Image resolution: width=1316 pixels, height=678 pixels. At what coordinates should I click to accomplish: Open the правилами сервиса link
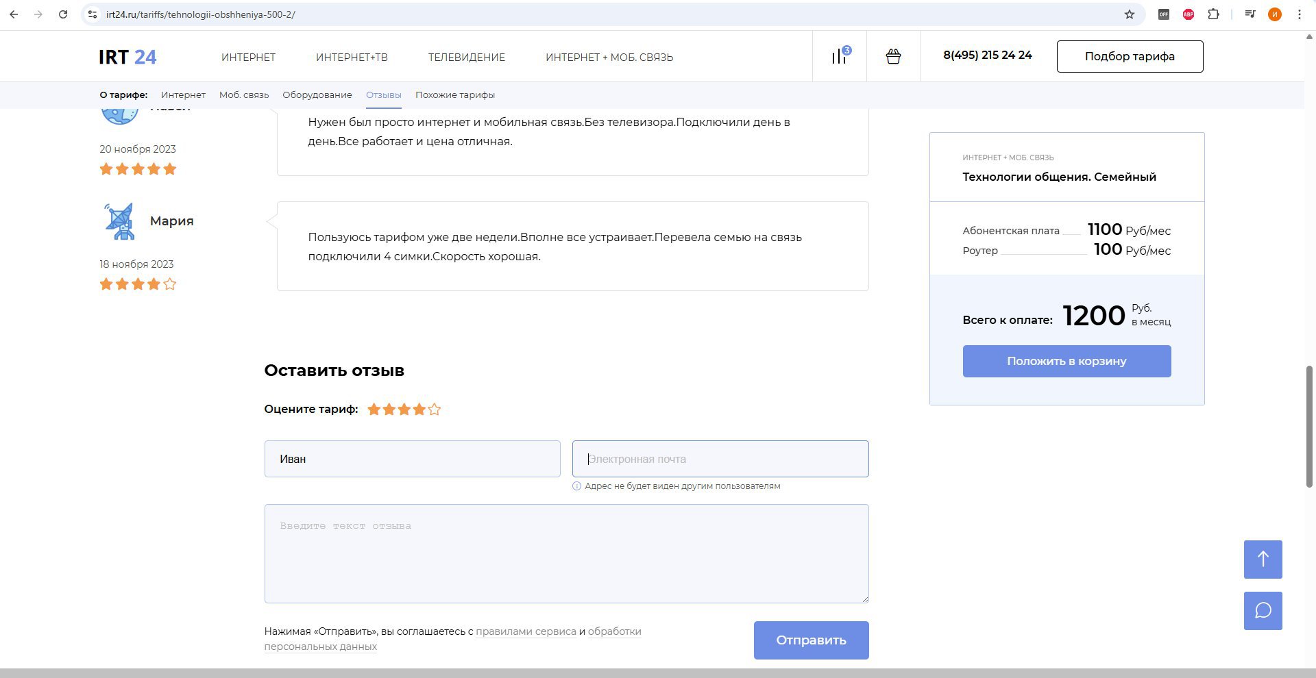coord(526,631)
